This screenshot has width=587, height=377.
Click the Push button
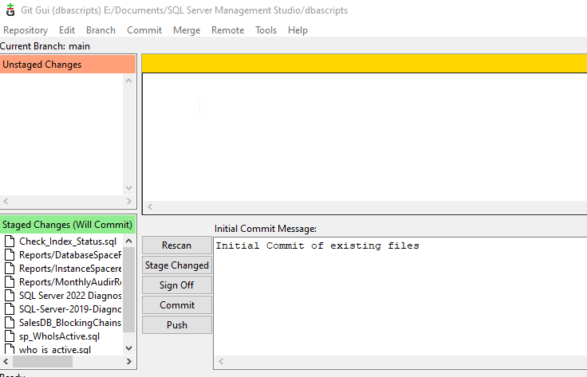point(177,324)
